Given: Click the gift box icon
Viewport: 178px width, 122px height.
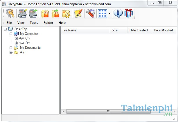Looking at the screenshot, I should click(x=129, y=13).
